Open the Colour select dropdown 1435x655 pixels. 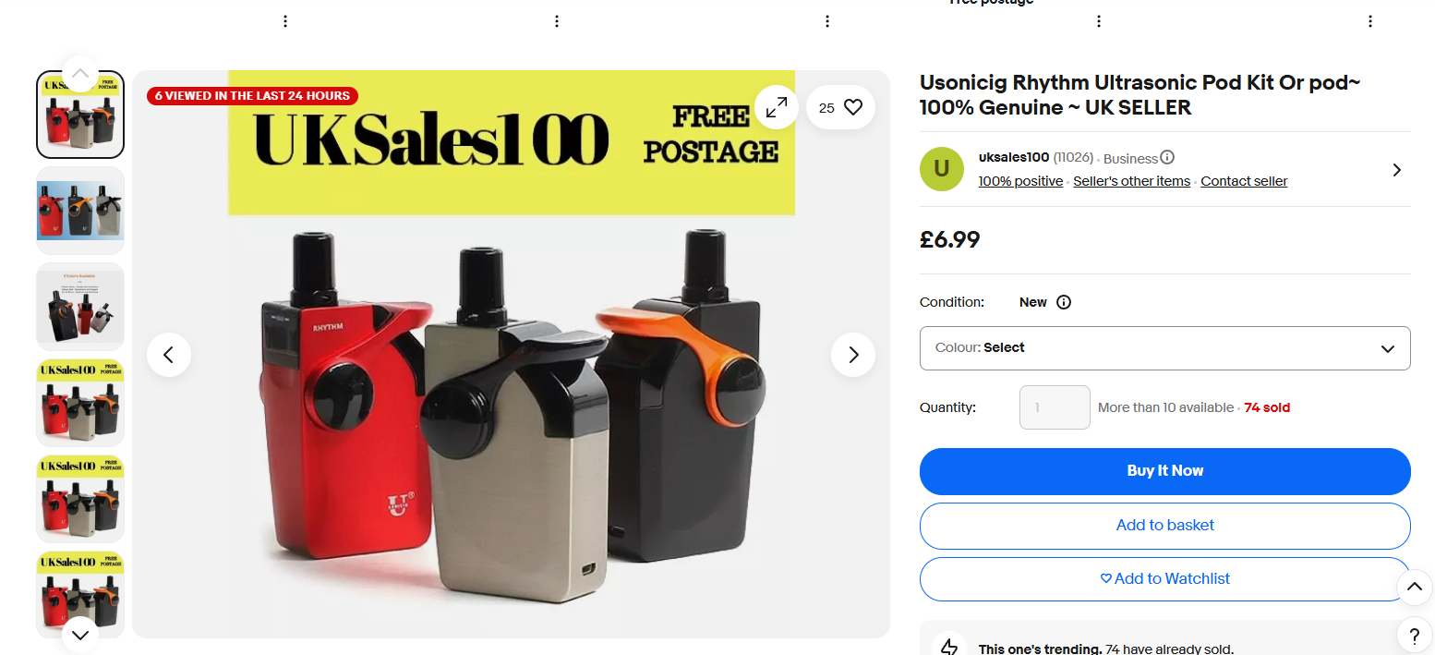coord(1165,348)
